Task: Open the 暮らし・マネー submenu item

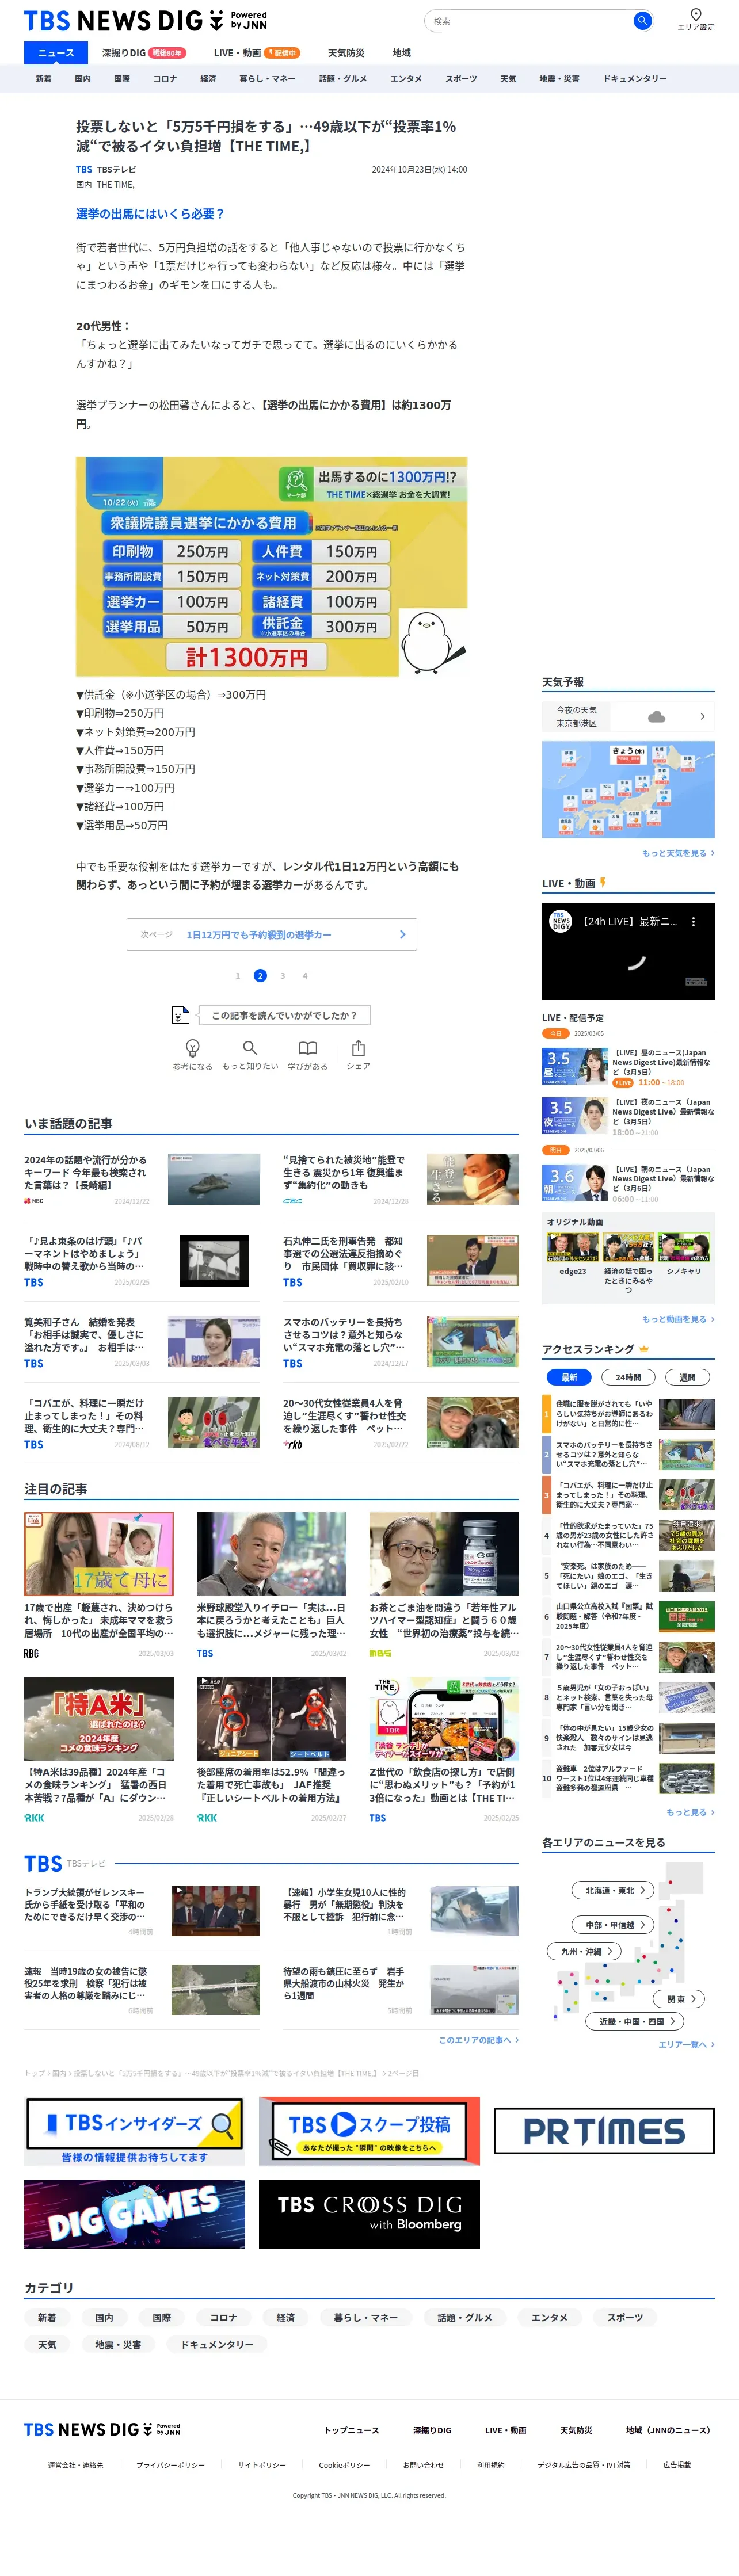Action: [267, 78]
